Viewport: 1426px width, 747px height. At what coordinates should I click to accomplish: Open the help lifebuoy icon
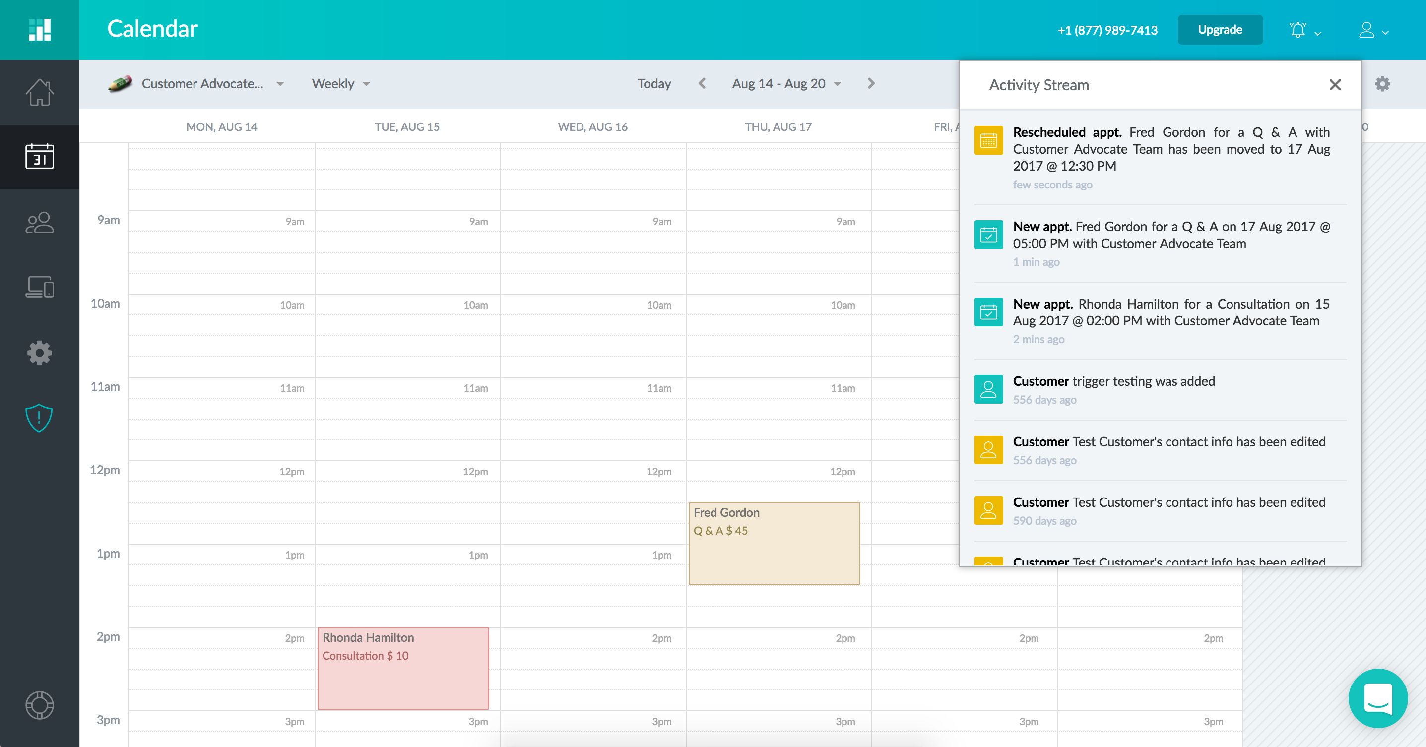[x=39, y=705]
